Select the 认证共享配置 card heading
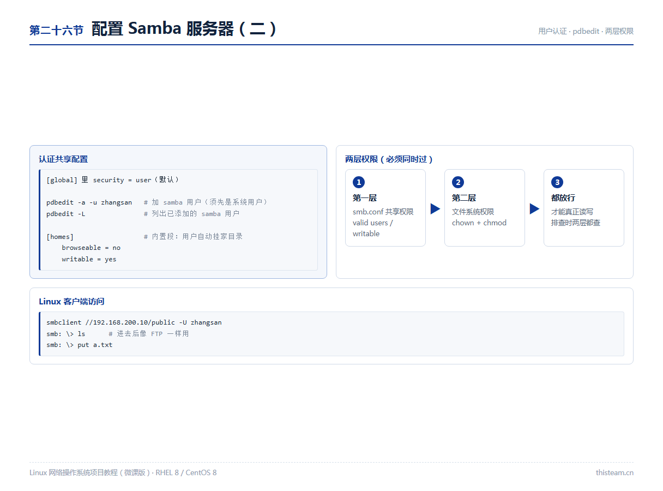This screenshot has height=491, width=663. pos(63,159)
